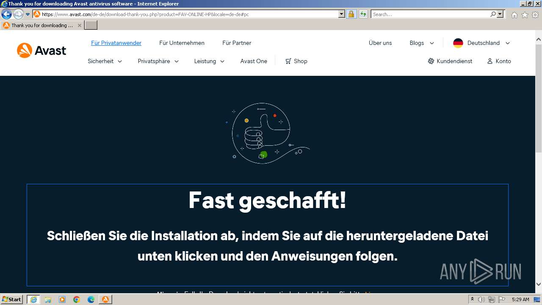Viewport: 542px width, 305px height.
Task: Expand the address bar autocomplete dropdown
Action: 342,14
